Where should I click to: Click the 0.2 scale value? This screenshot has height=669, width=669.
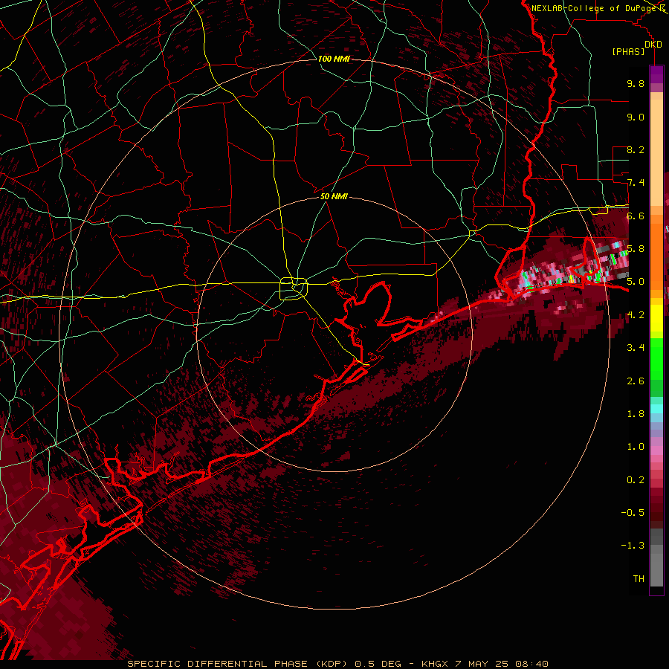(x=636, y=480)
